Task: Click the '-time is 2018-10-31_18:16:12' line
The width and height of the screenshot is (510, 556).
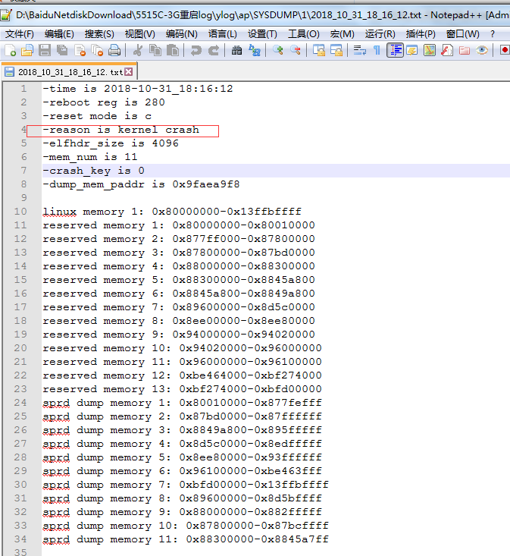Action: [138, 89]
